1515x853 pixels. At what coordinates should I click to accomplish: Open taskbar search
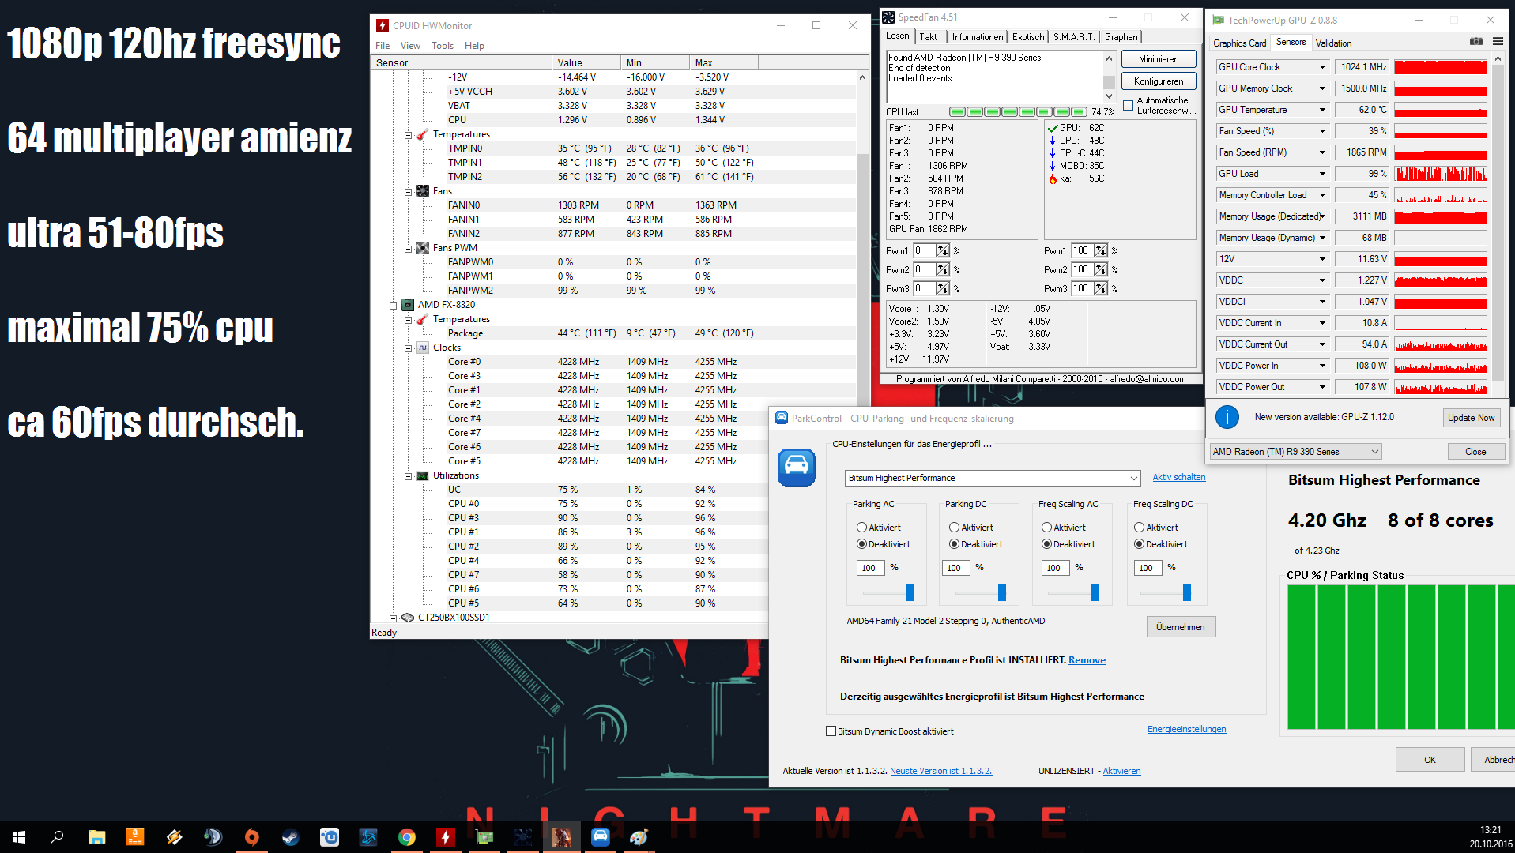click(x=57, y=837)
